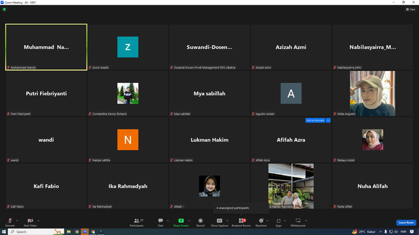Click the '4 unassigned participants' tooltip
The image size is (419, 235).
point(241,208)
